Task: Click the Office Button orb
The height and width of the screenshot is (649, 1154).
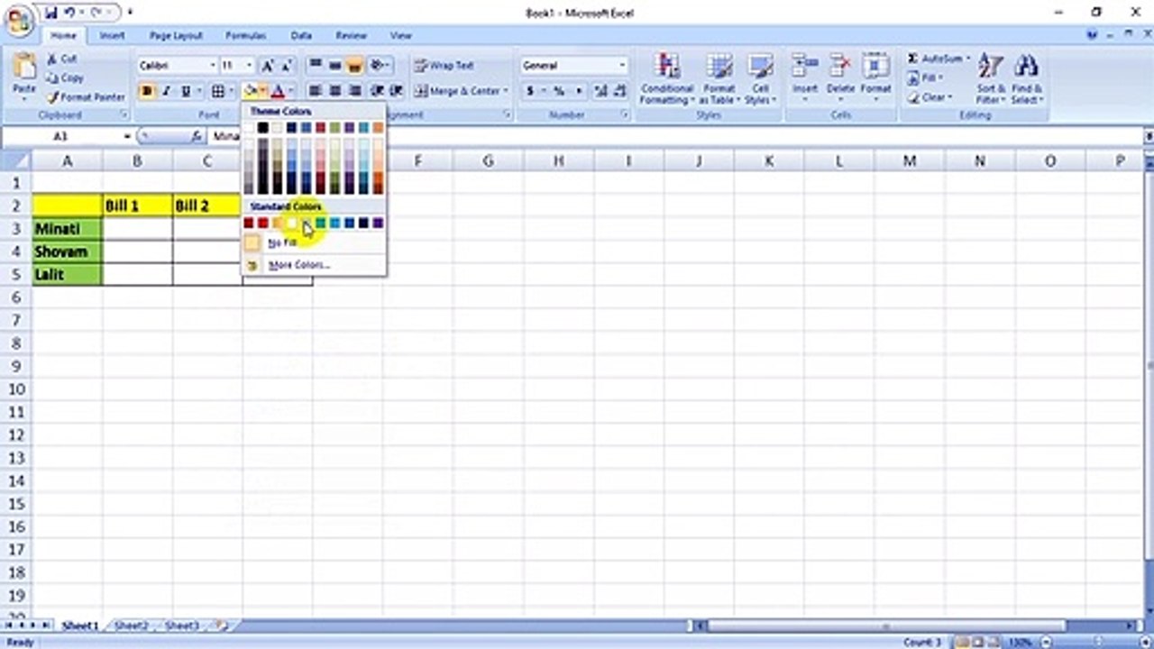Action: pyautogui.click(x=20, y=22)
